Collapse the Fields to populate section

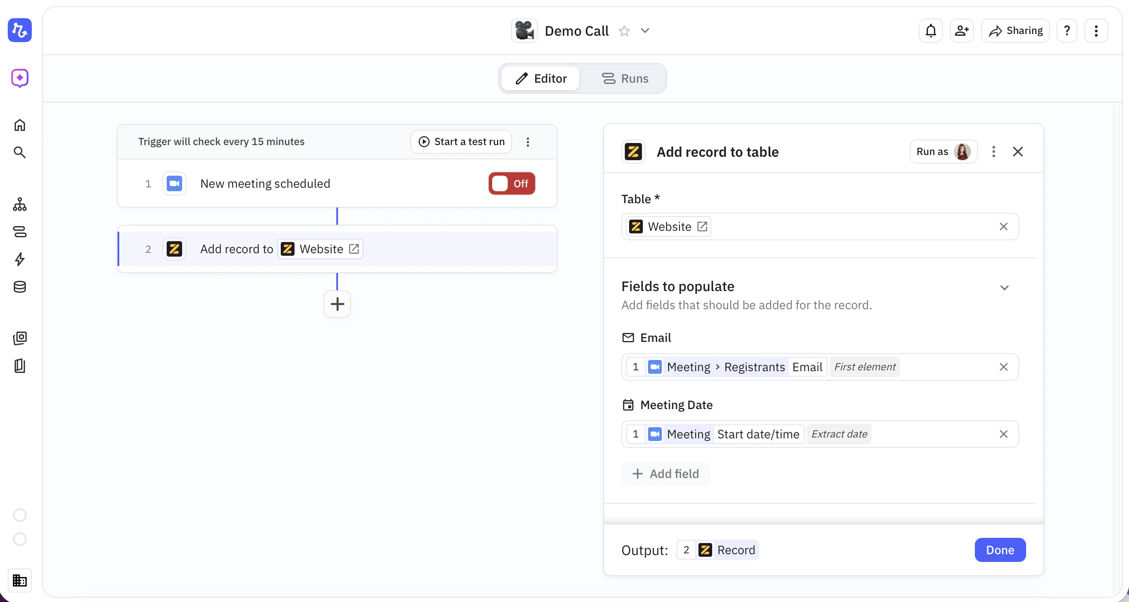[1004, 288]
